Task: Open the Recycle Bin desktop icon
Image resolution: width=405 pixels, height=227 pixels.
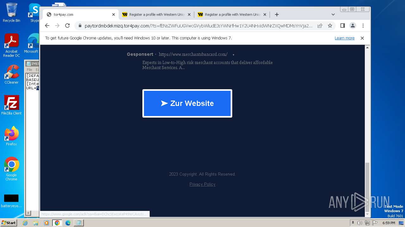Action: [11, 13]
